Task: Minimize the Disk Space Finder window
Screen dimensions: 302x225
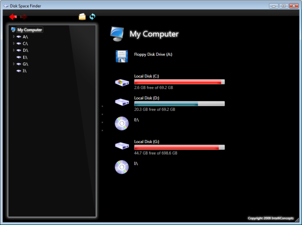Action: click(273, 6)
